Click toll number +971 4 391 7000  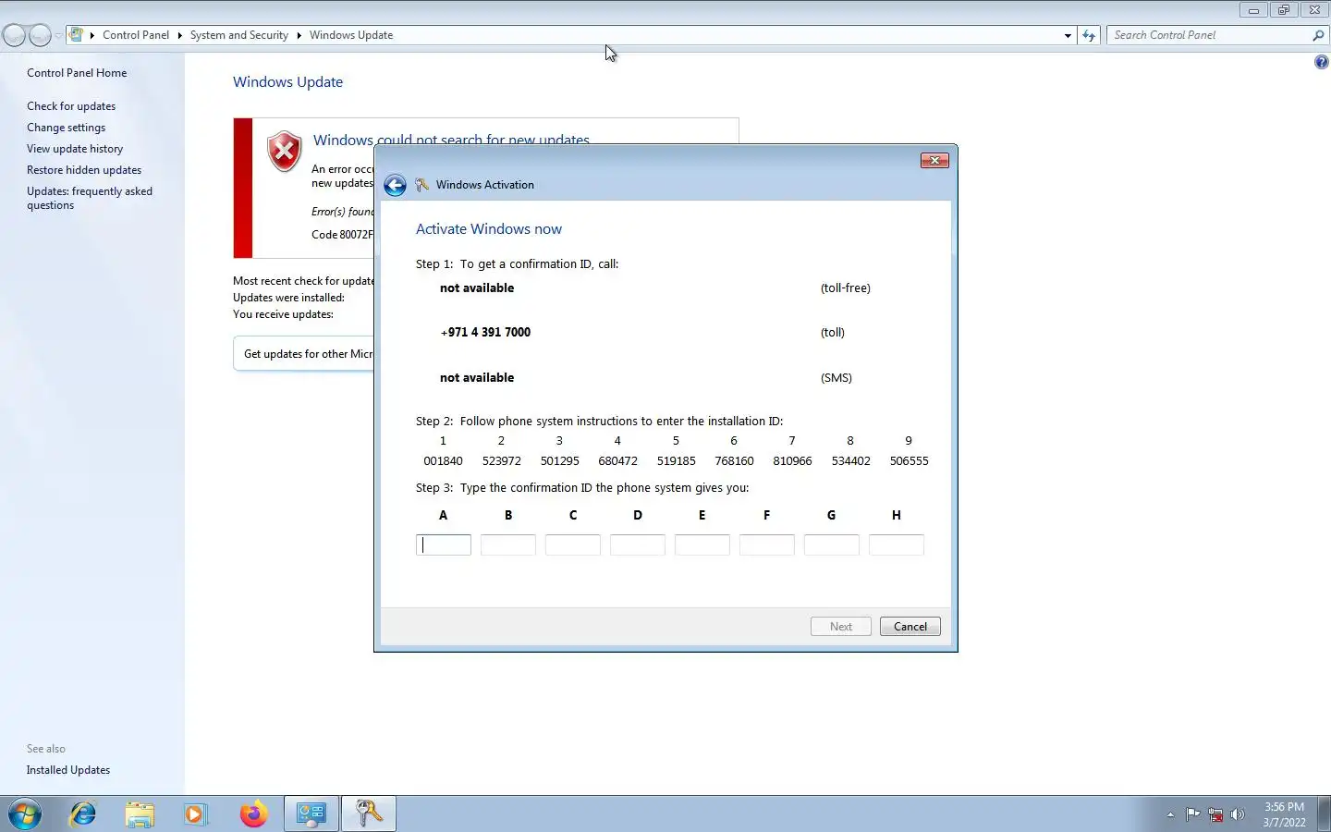485,333
